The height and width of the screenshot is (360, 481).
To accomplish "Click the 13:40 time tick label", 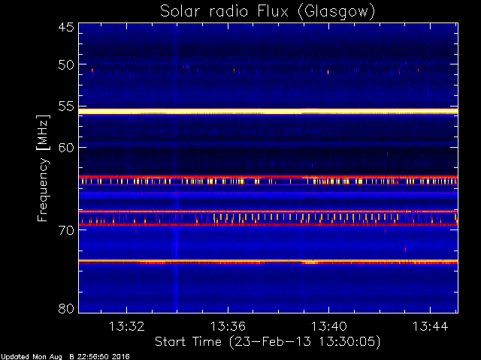I will 329,326.
